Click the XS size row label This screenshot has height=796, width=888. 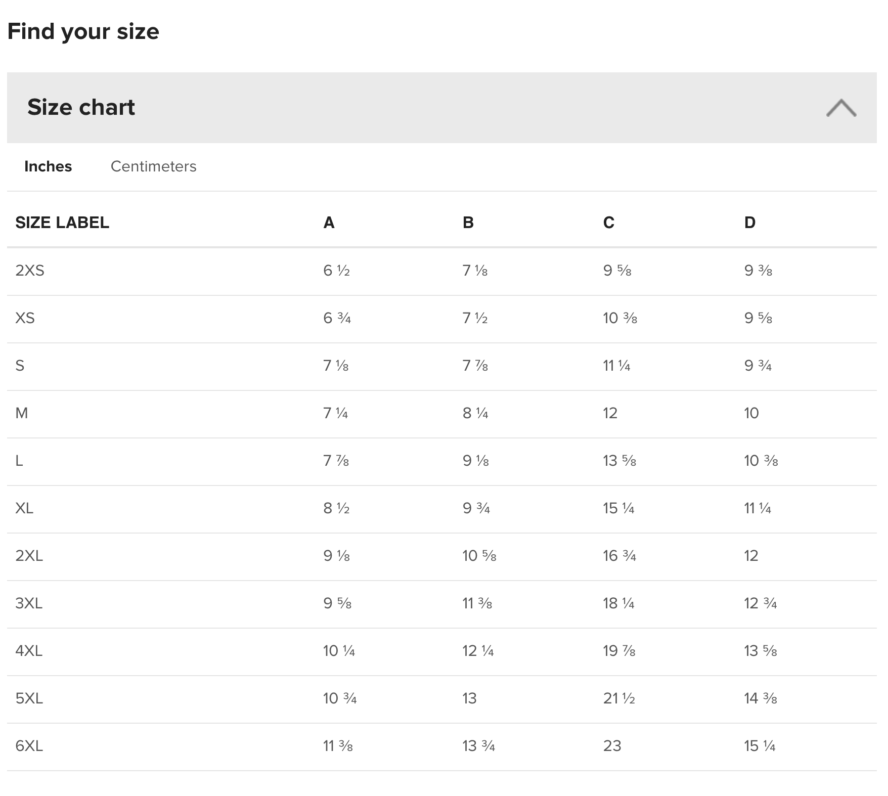click(x=25, y=318)
